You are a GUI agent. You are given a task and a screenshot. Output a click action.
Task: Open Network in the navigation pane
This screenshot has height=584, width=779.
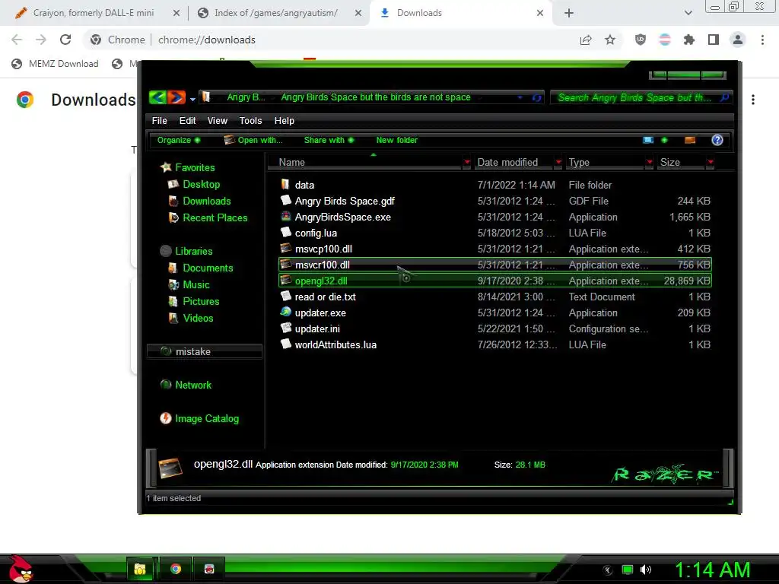point(193,385)
